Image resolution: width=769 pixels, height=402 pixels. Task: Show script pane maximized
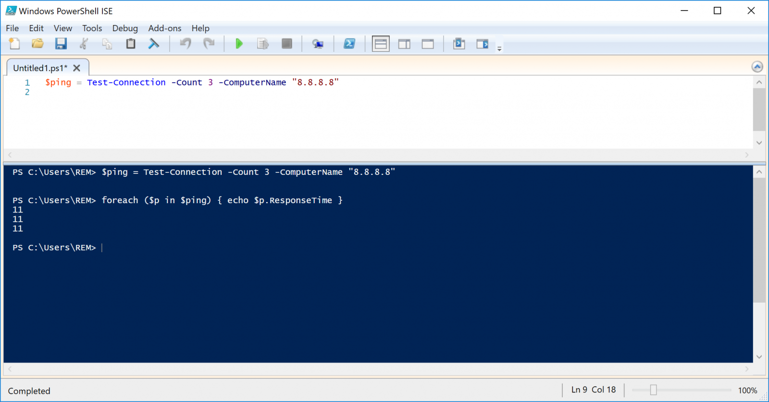click(428, 44)
